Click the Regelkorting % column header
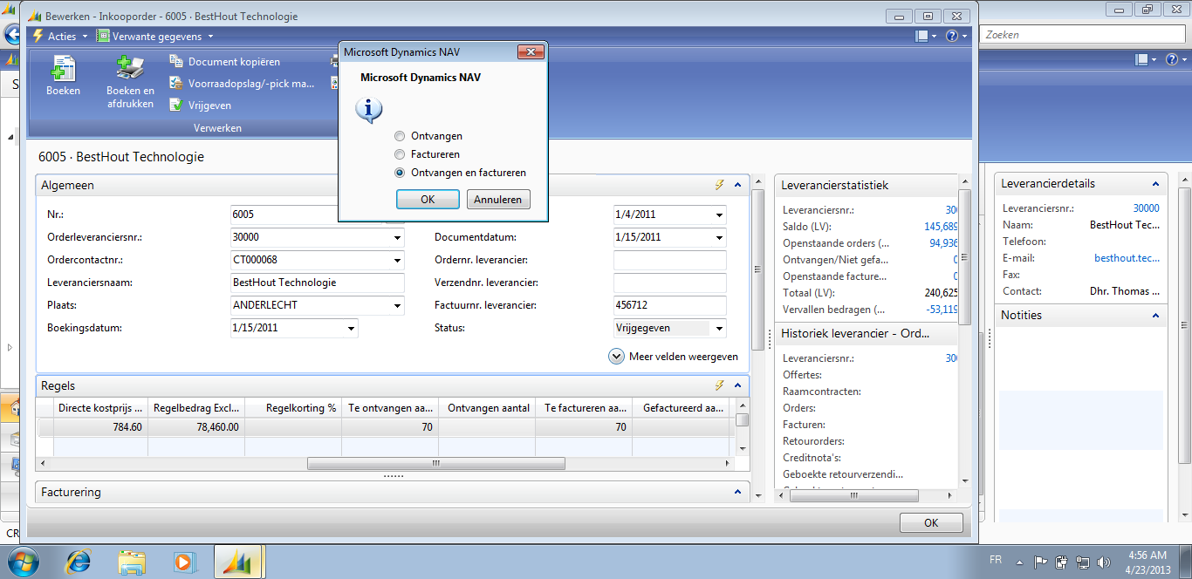The image size is (1192, 579). click(293, 408)
